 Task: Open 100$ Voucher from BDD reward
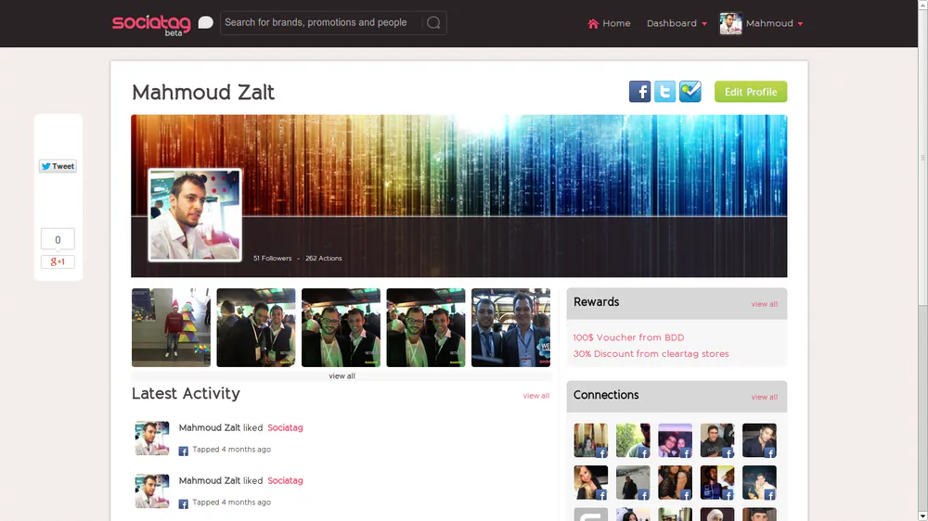[628, 337]
